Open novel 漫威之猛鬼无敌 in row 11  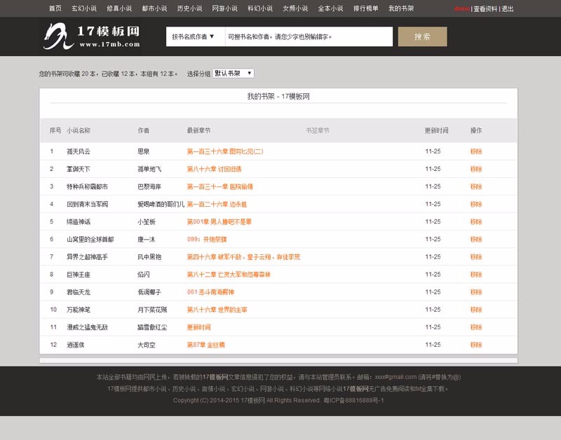87,327
